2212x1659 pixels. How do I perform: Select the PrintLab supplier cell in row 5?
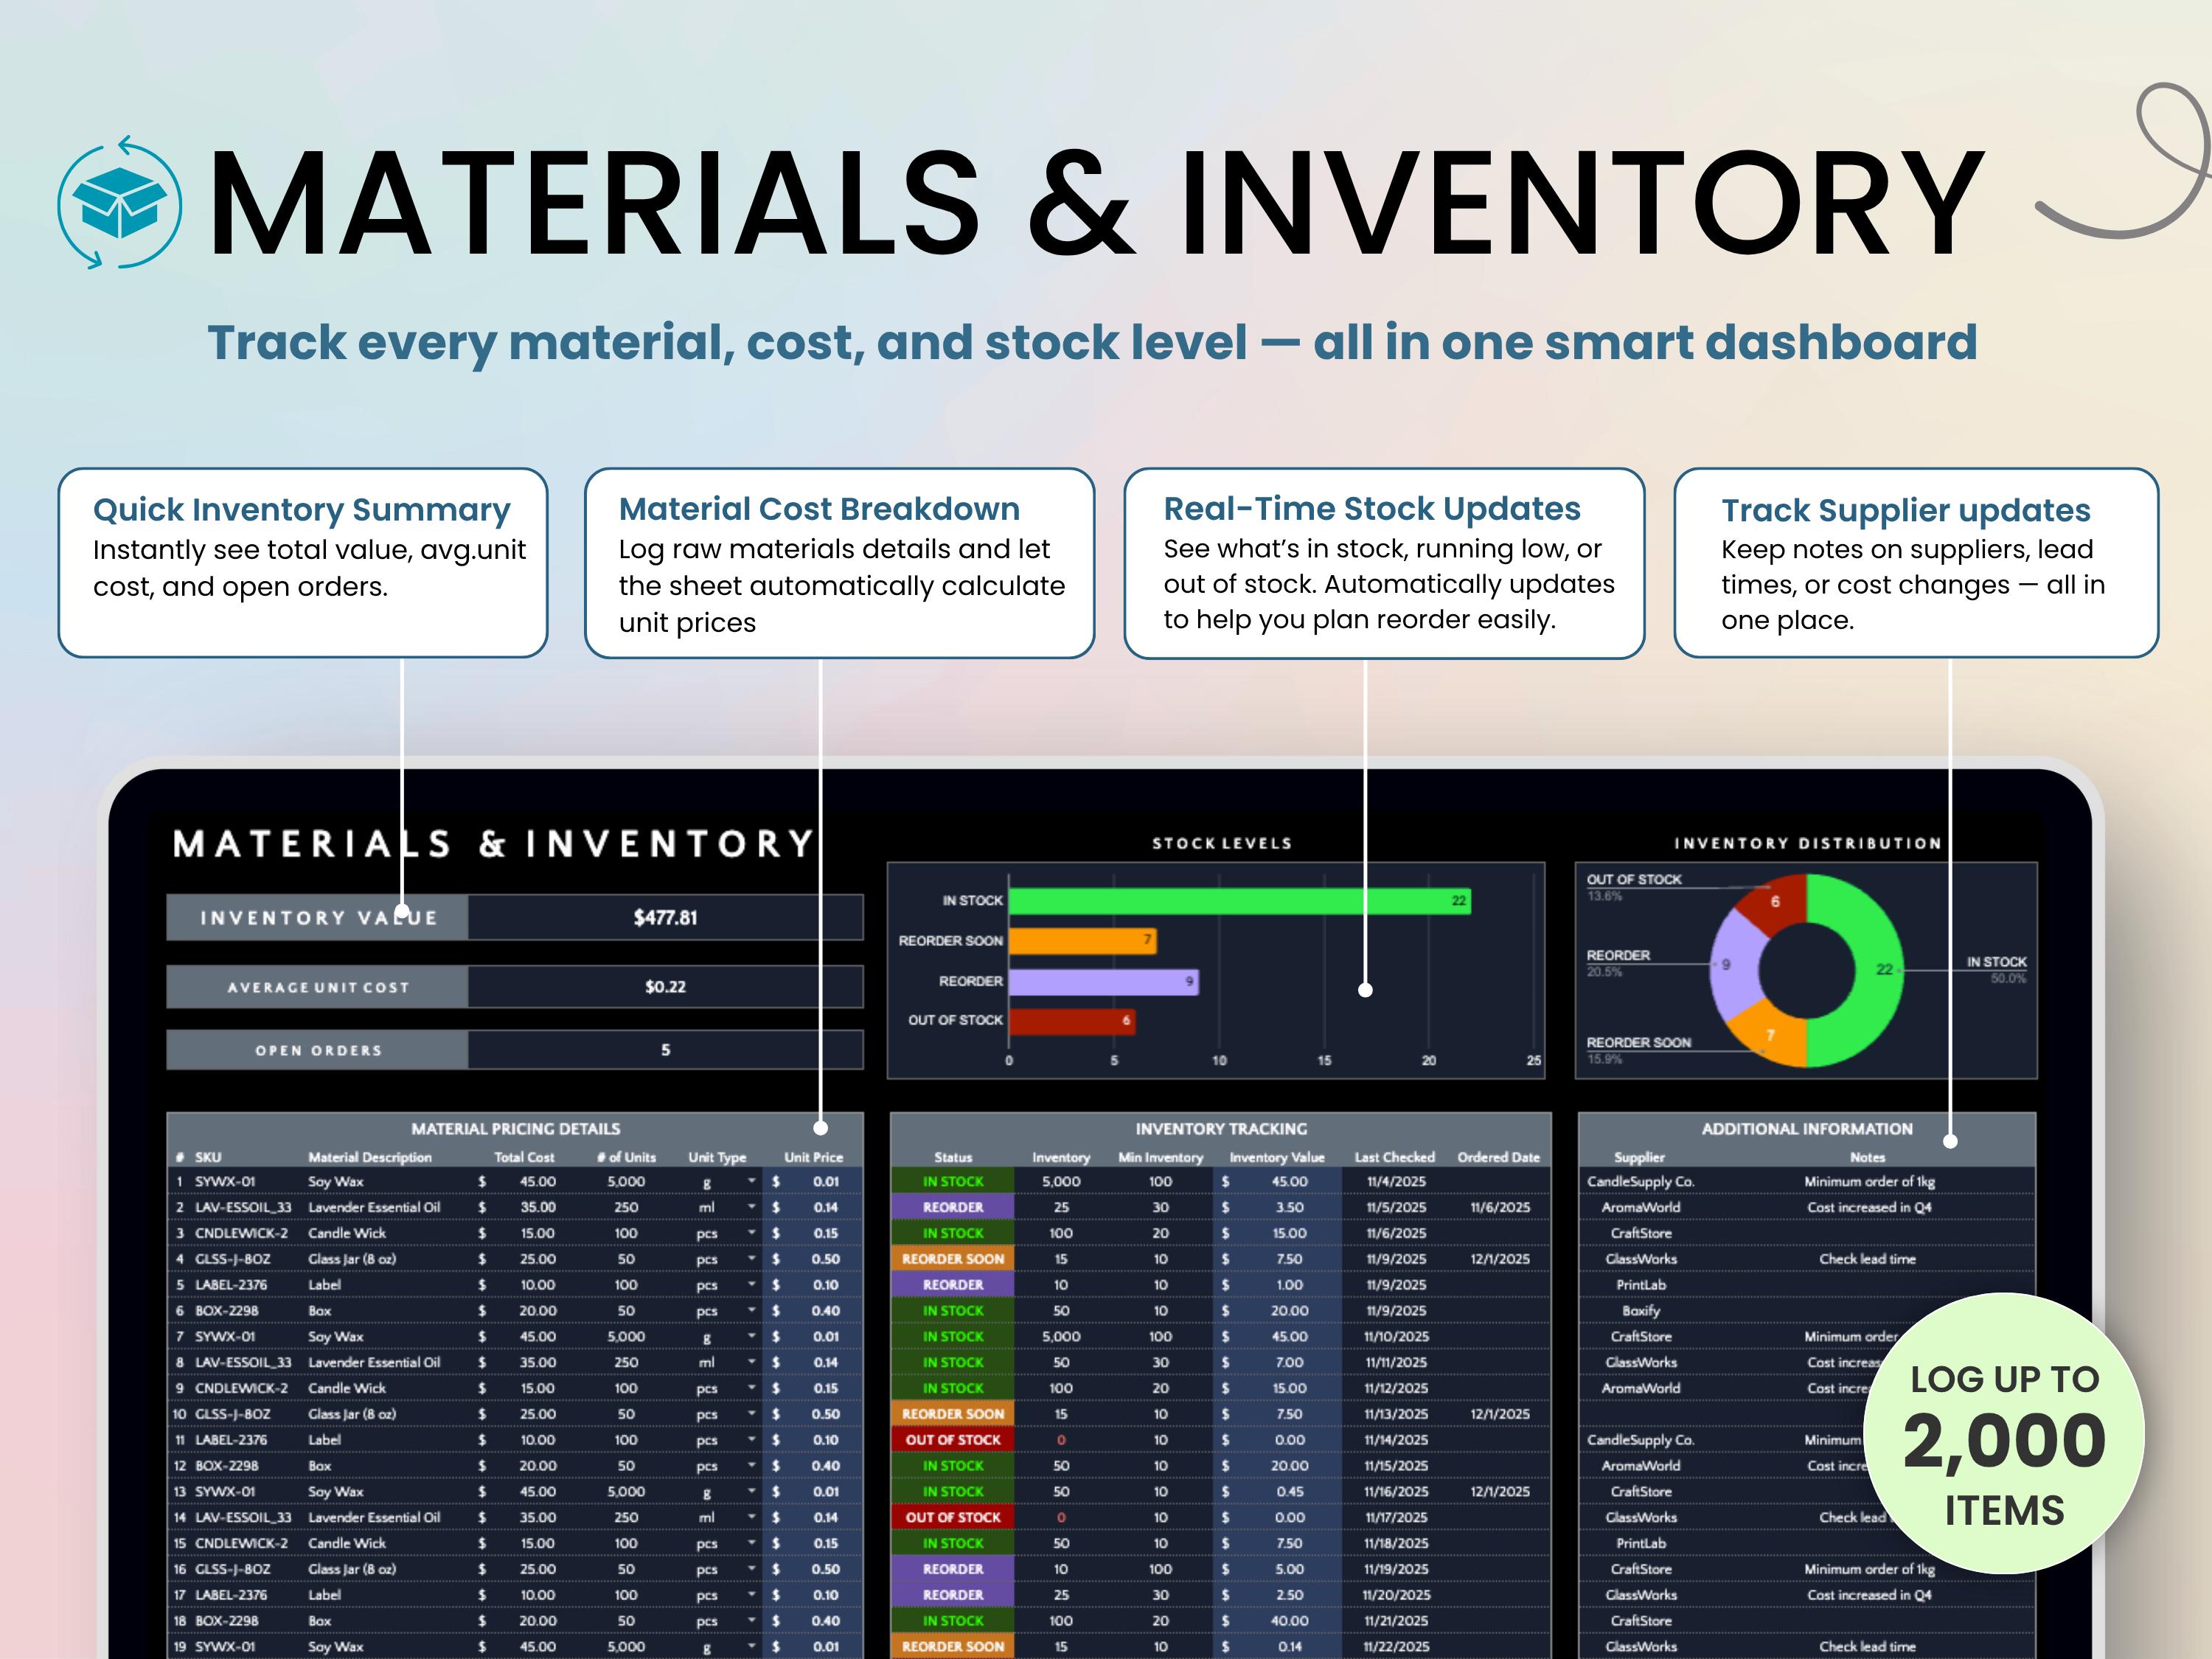(1641, 1285)
